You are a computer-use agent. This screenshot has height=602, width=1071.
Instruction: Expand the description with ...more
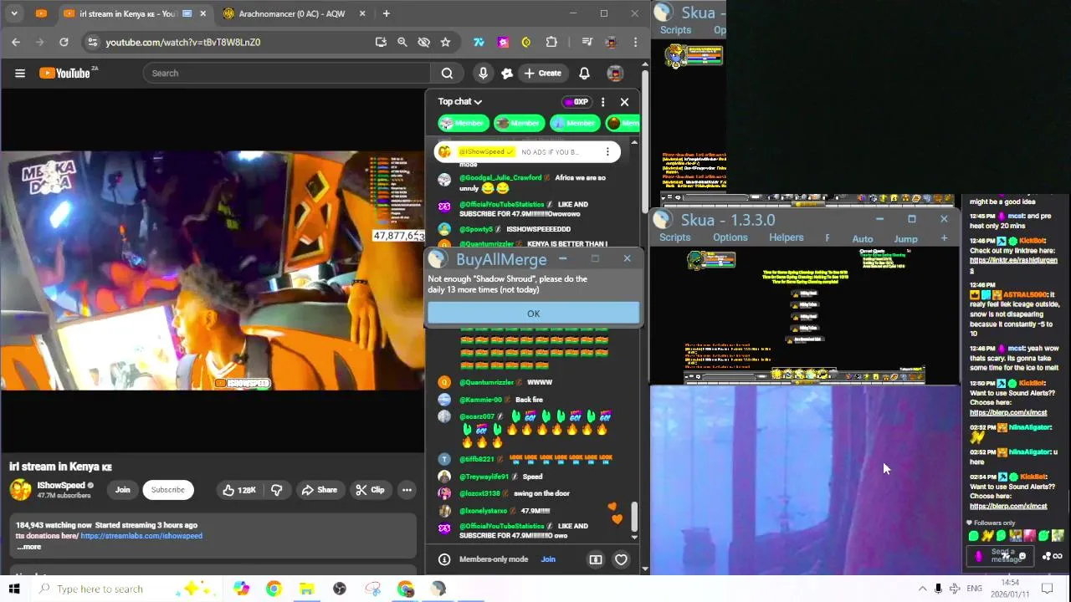pos(28,547)
